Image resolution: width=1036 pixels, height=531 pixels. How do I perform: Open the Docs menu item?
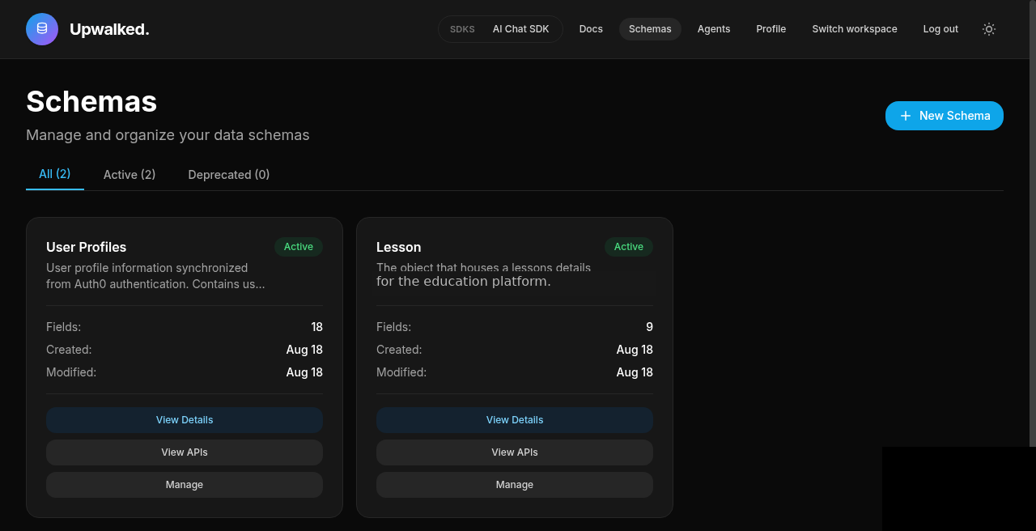tap(591, 29)
